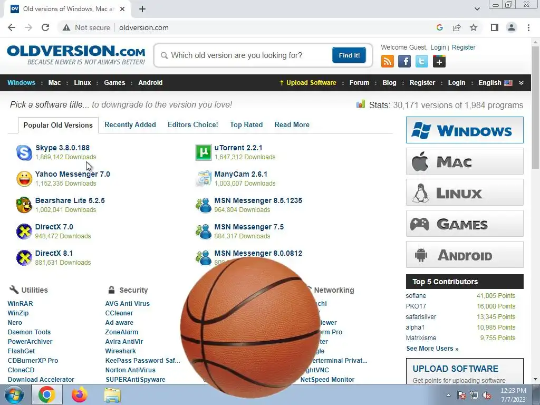
Task: Expand the language dropdown chevron
Action: 521,83
